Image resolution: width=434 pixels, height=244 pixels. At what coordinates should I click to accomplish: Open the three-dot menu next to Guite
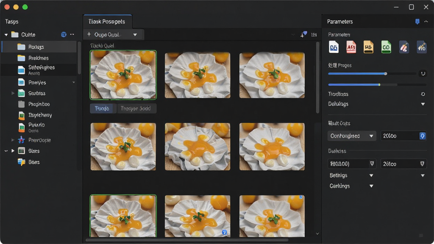click(x=72, y=35)
